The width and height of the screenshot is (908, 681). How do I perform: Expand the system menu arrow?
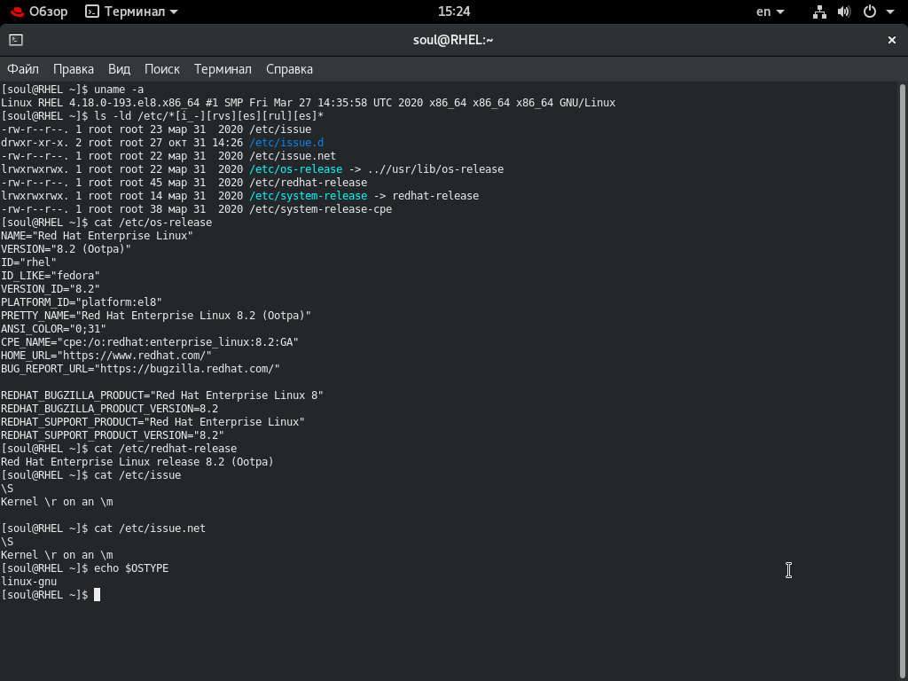pyautogui.click(x=890, y=12)
